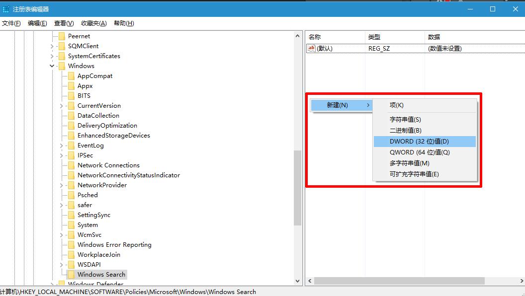Expand the CurrentVersion key

61,106
